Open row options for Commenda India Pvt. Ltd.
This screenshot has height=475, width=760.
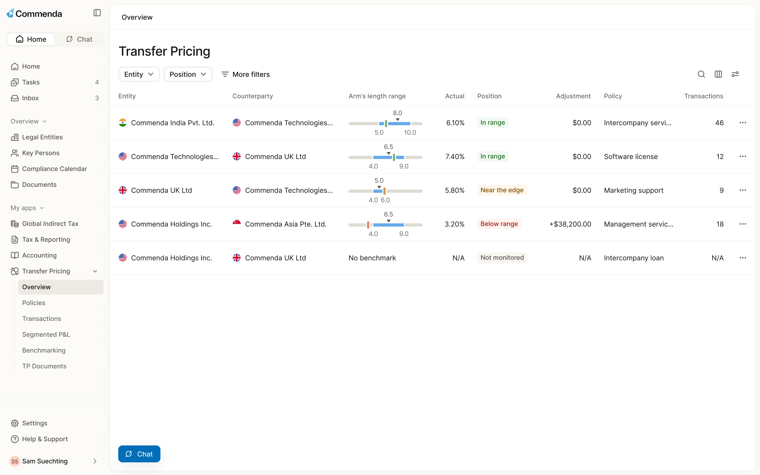(x=742, y=122)
